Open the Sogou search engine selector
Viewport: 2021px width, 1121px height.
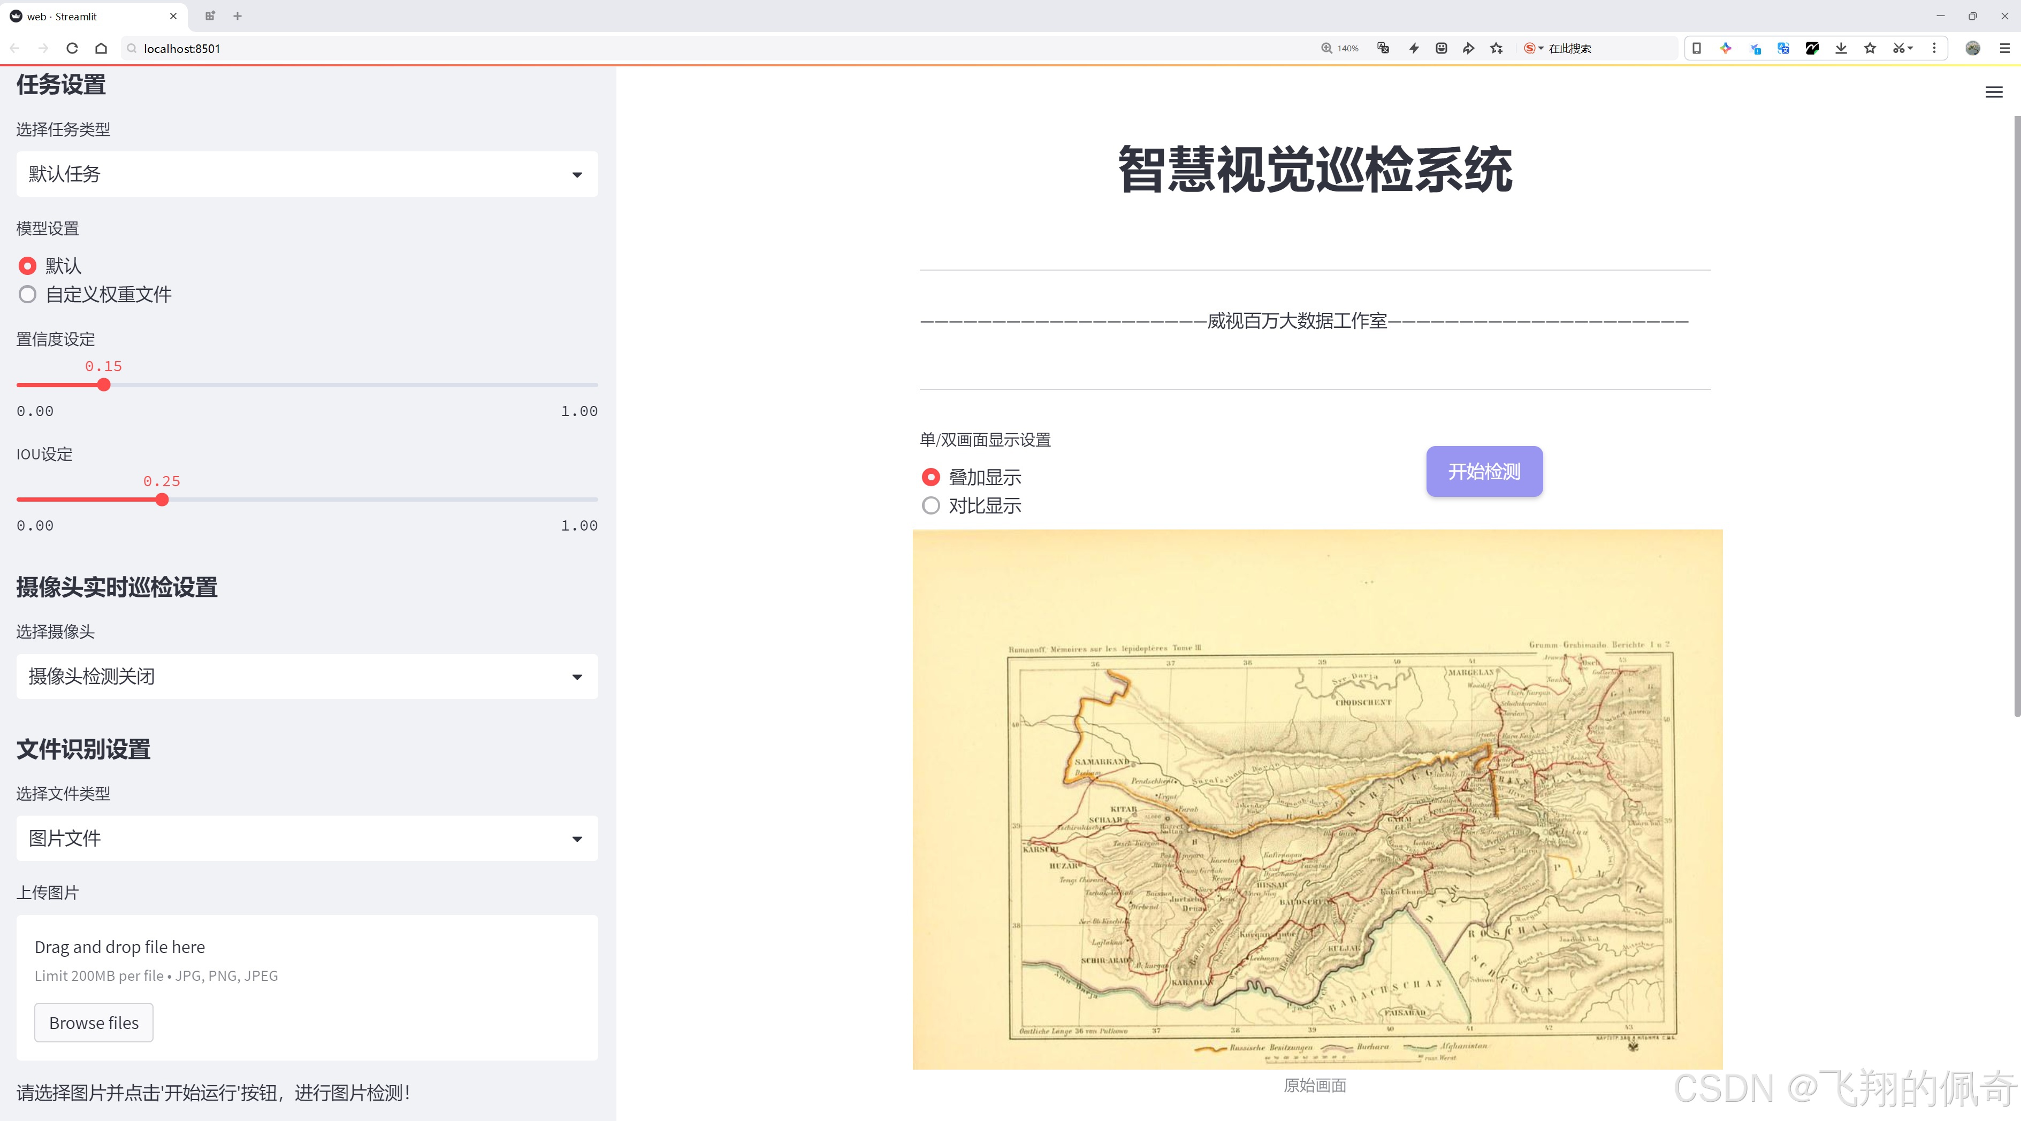pyautogui.click(x=1534, y=48)
